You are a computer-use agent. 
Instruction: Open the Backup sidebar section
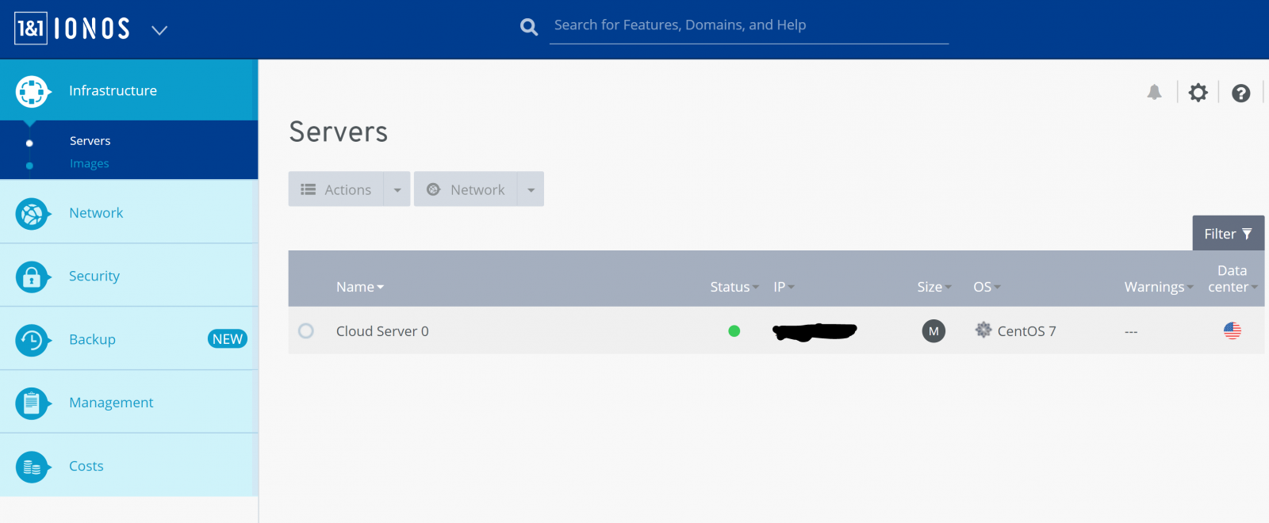coord(92,339)
